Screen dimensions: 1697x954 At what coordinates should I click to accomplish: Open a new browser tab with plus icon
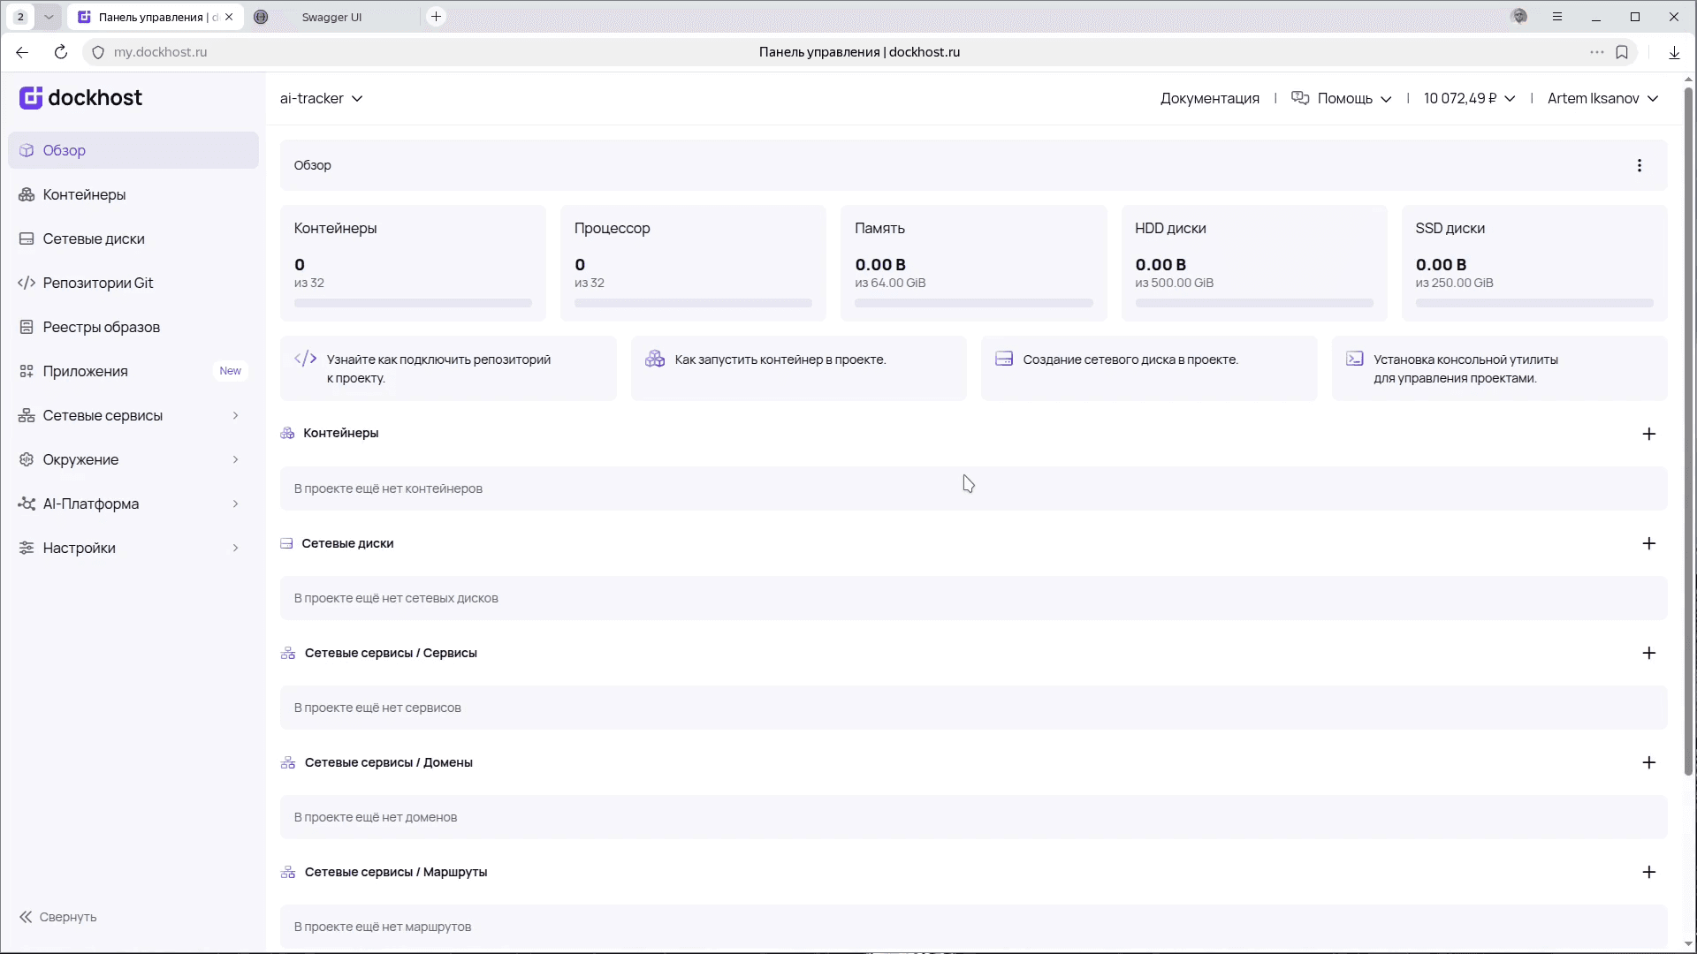click(436, 17)
